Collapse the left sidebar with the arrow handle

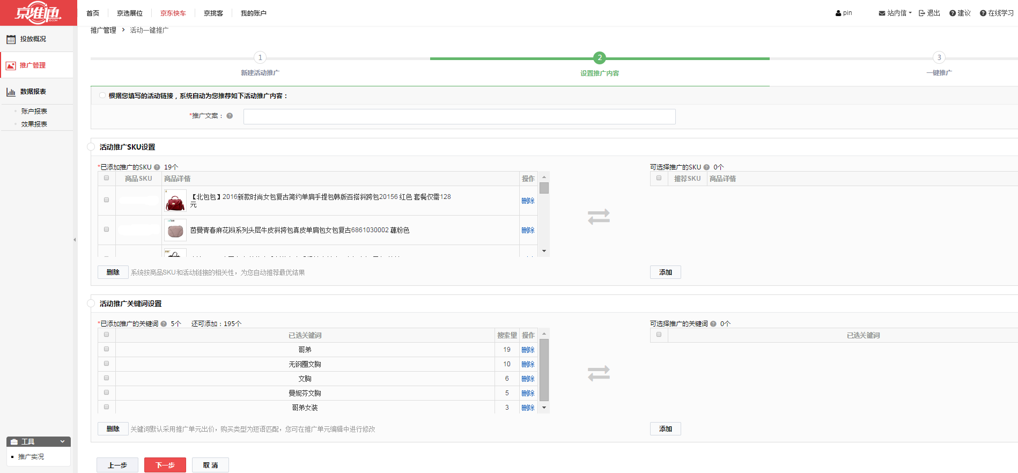pyautogui.click(x=75, y=240)
